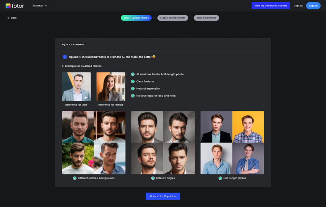Click the 'Reference for Male' example photo
This screenshot has height=207, width=326.
pyautogui.click(x=76, y=86)
